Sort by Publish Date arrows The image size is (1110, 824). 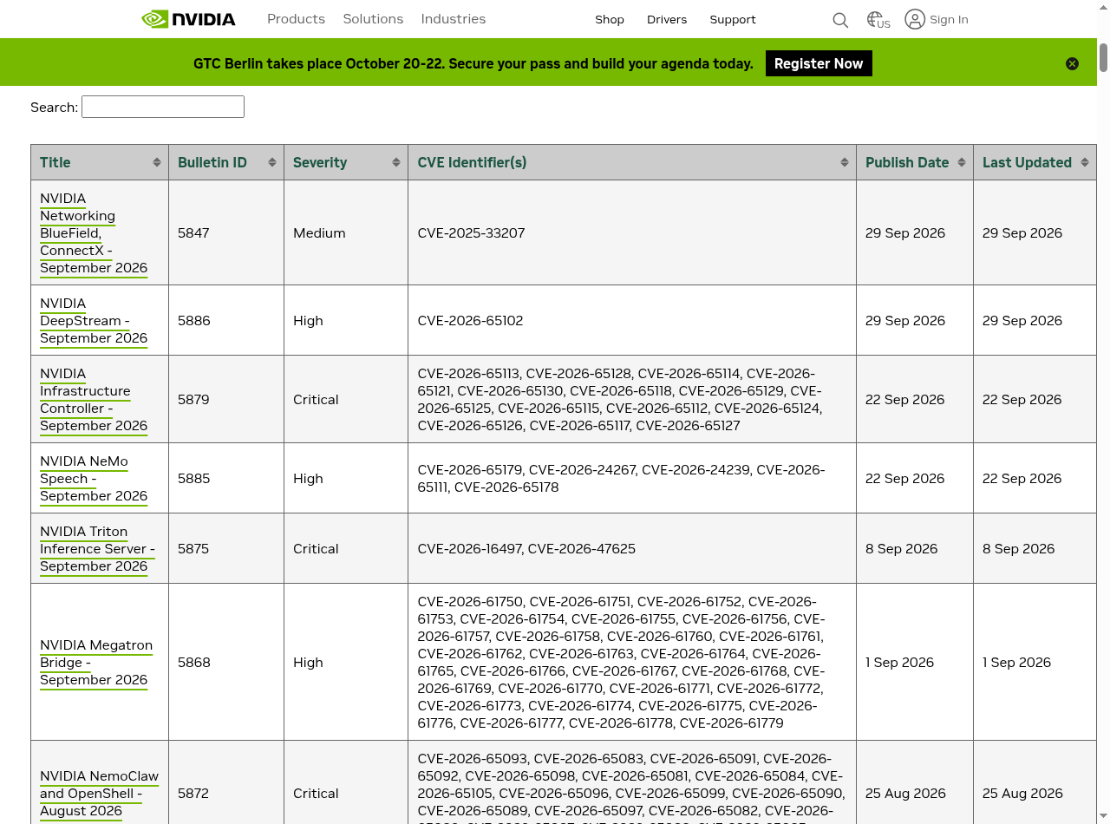962,162
